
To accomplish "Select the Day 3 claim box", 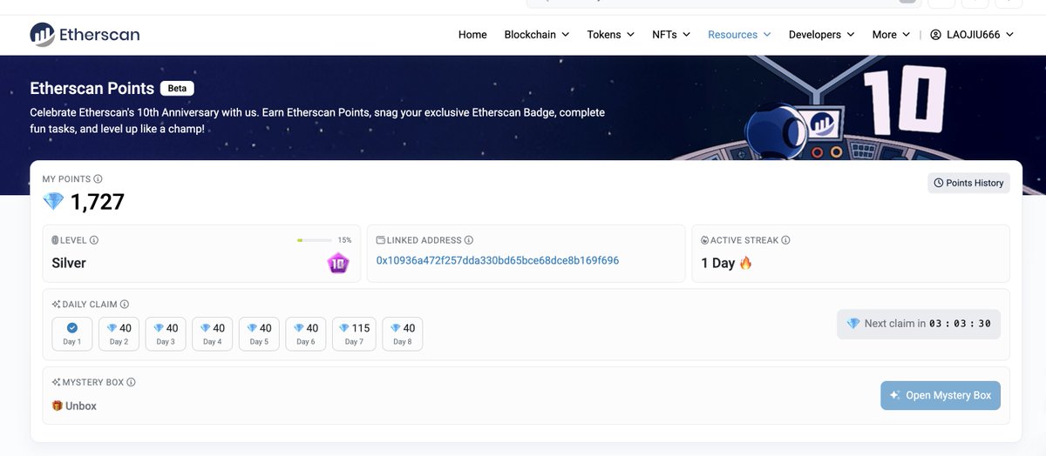I will (166, 334).
